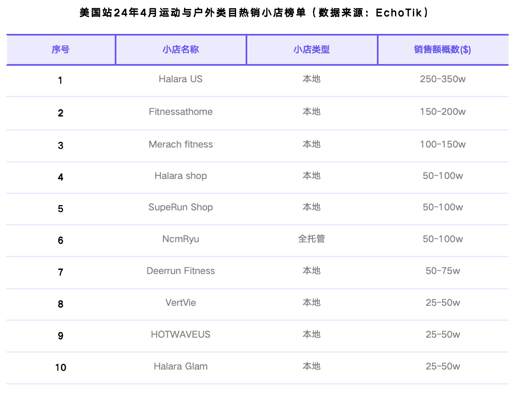516x396 pixels.
Task: Click the 序号 column header
Action: [61, 50]
